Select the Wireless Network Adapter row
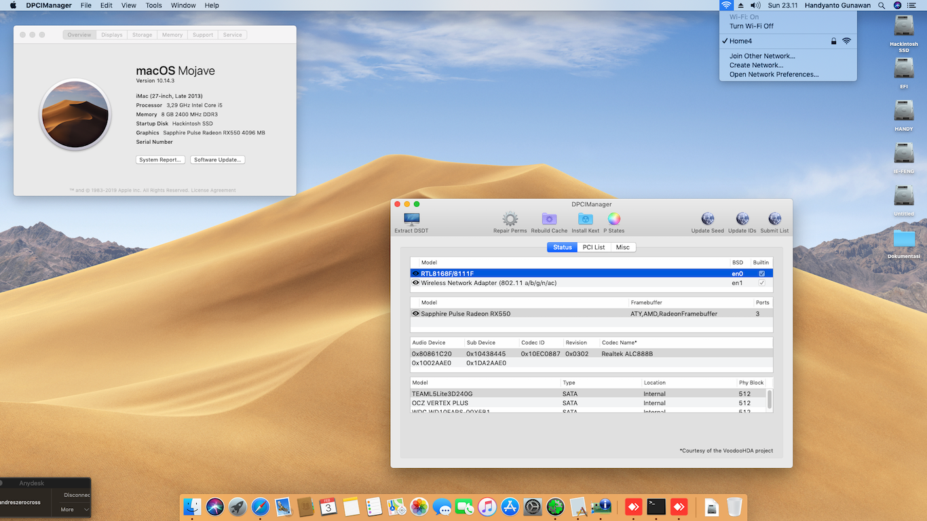Image resolution: width=927 pixels, height=521 pixels. click(x=591, y=283)
